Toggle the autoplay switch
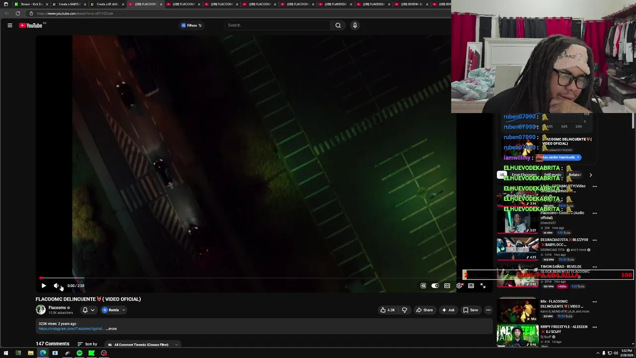636x358 pixels. (435, 286)
